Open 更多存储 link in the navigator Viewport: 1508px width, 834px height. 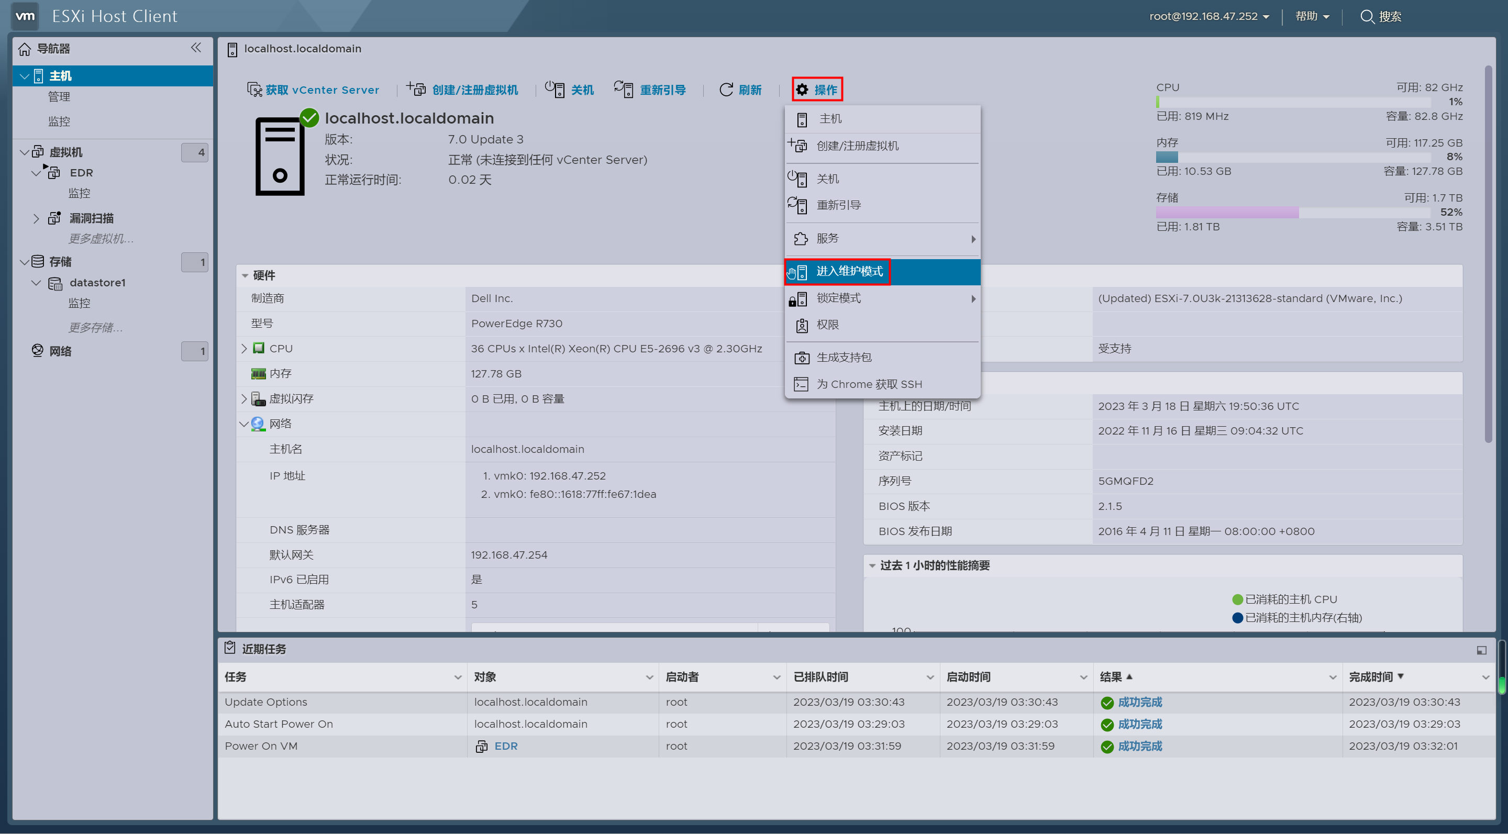coord(95,328)
